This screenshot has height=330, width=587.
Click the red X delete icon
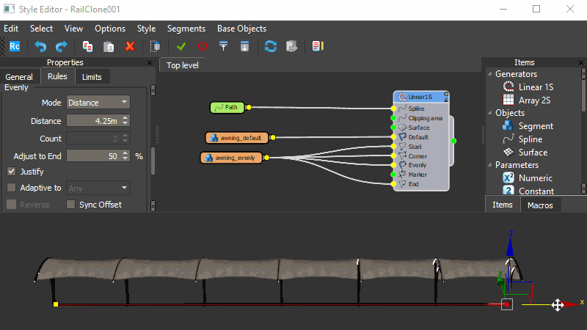130,46
